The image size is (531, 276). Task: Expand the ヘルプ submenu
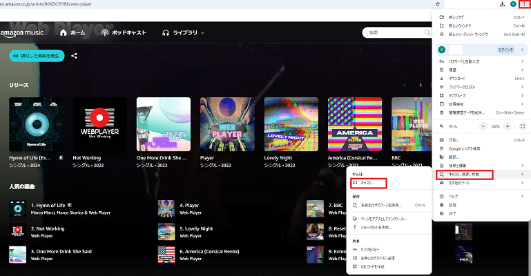481,197
